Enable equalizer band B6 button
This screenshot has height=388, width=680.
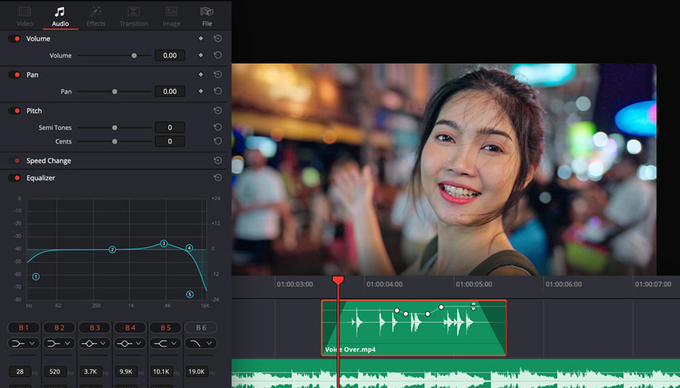201,328
